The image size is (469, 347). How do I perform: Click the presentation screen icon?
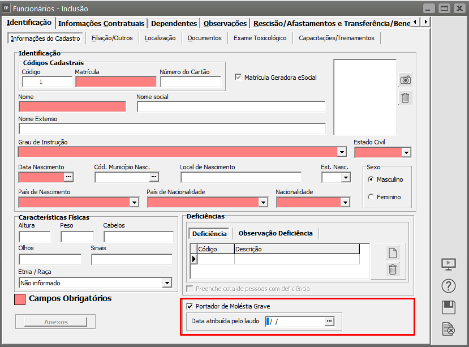[x=448, y=264]
